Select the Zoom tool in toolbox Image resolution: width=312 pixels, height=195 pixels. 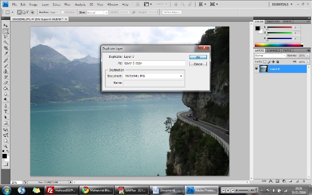click(6, 147)
